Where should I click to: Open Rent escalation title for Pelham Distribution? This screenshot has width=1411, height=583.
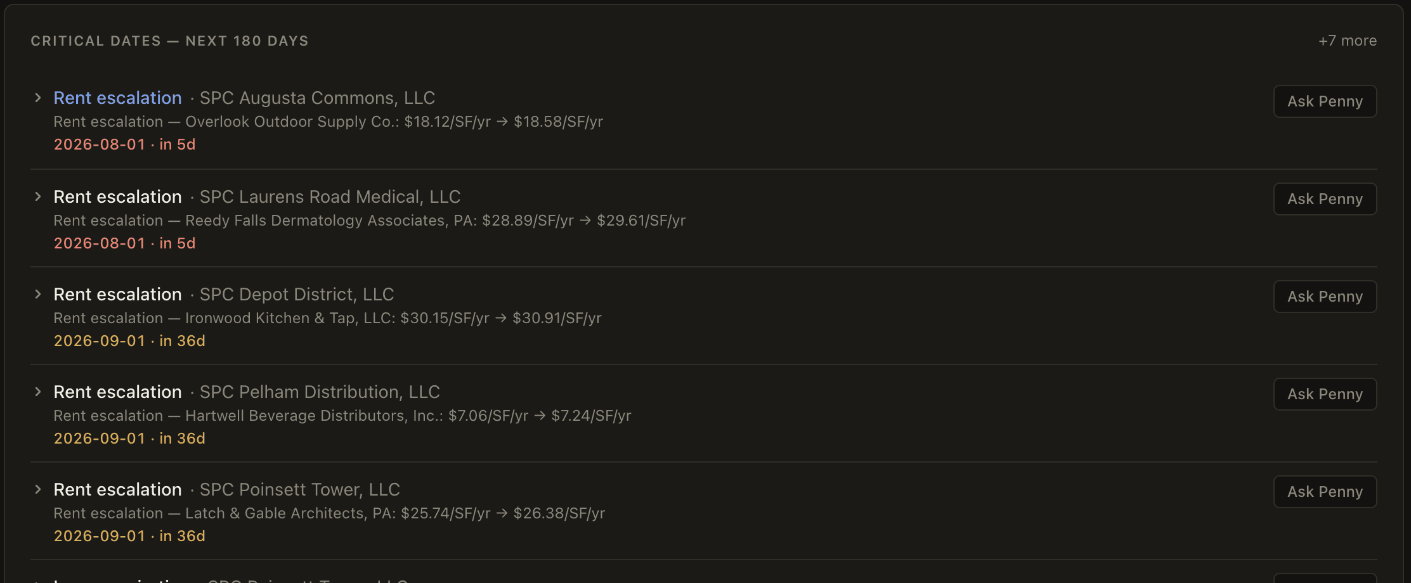click(118, 392)
